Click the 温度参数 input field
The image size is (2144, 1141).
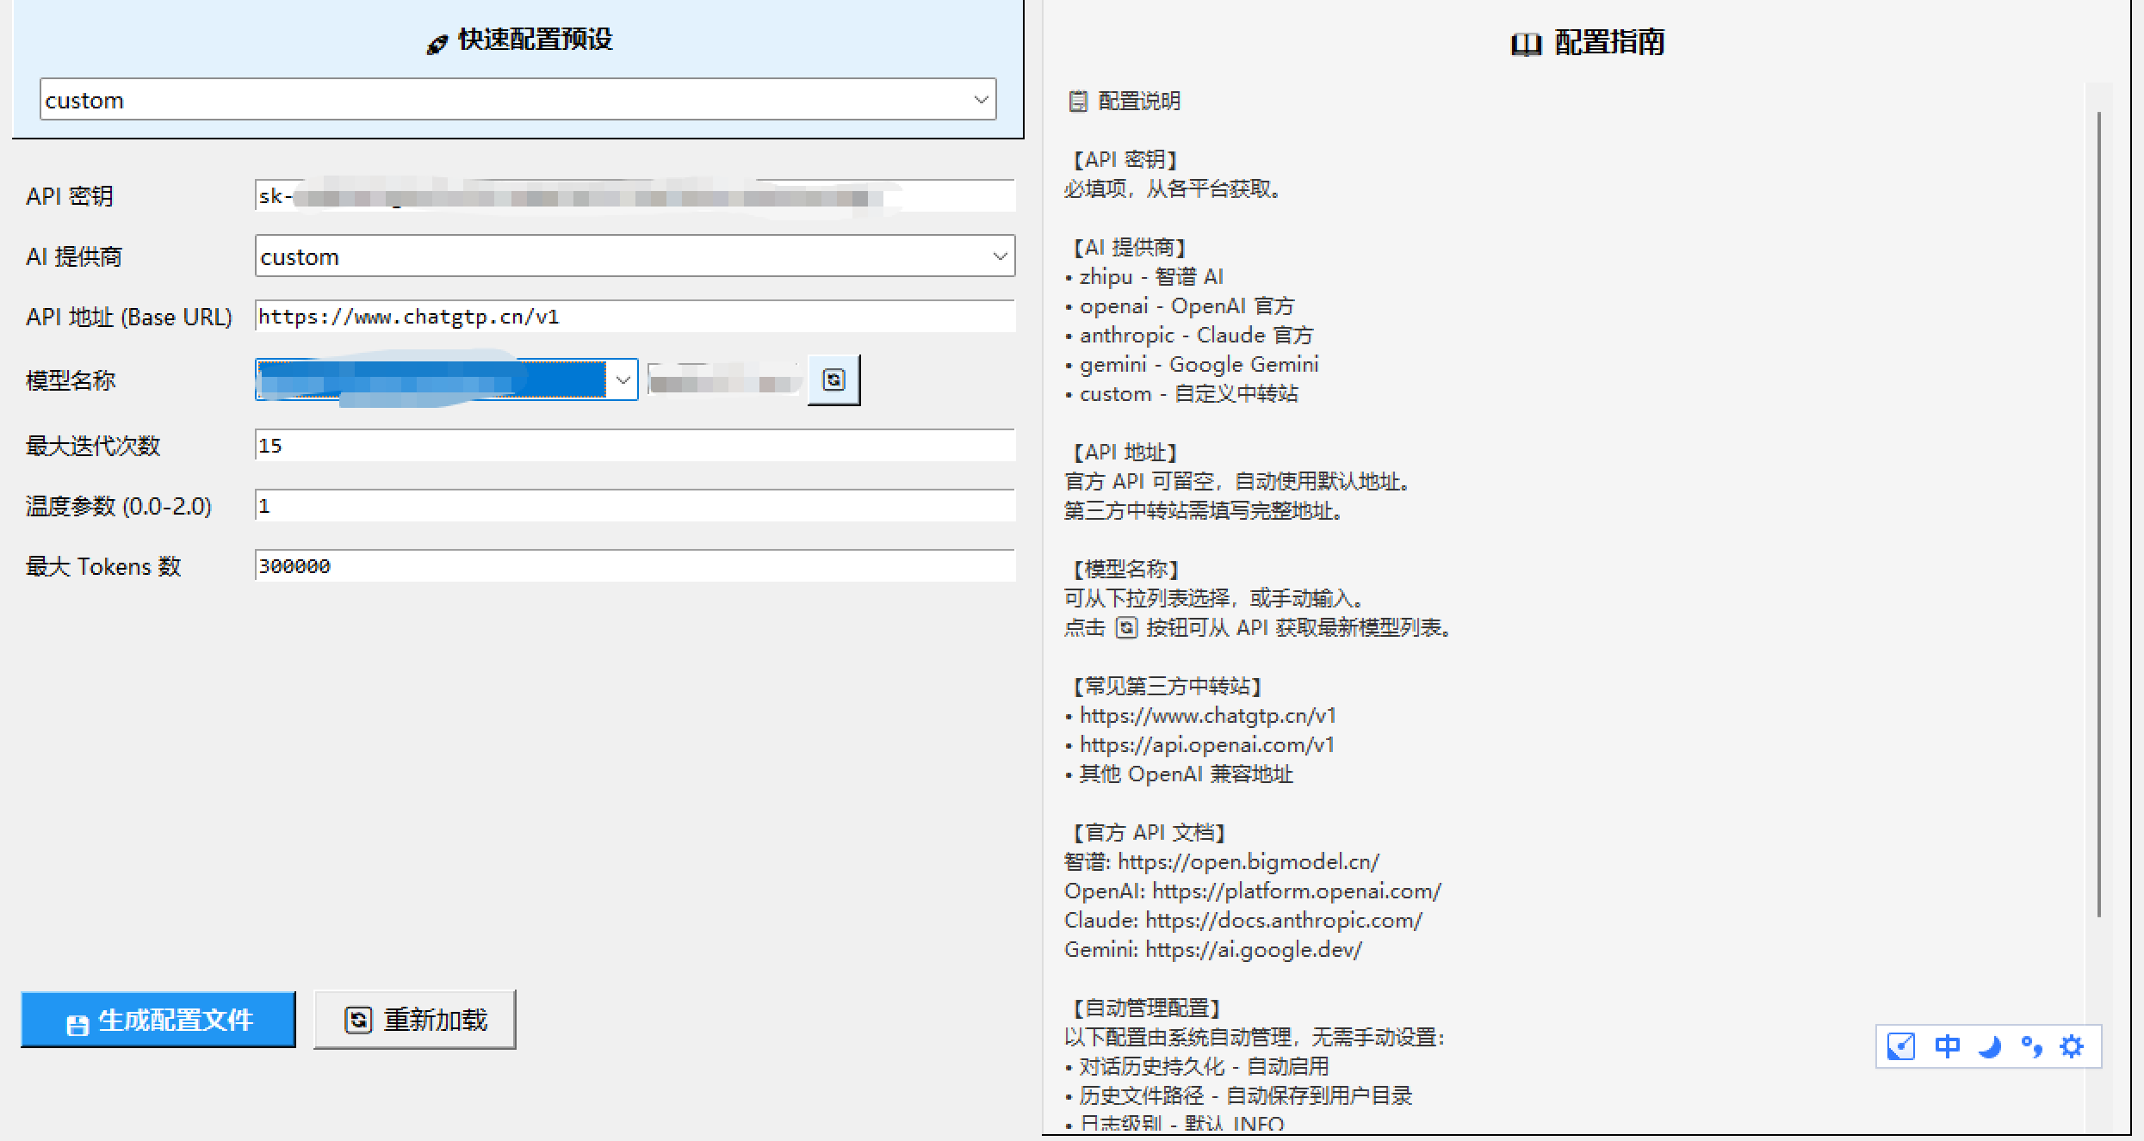tap(635, 506)
